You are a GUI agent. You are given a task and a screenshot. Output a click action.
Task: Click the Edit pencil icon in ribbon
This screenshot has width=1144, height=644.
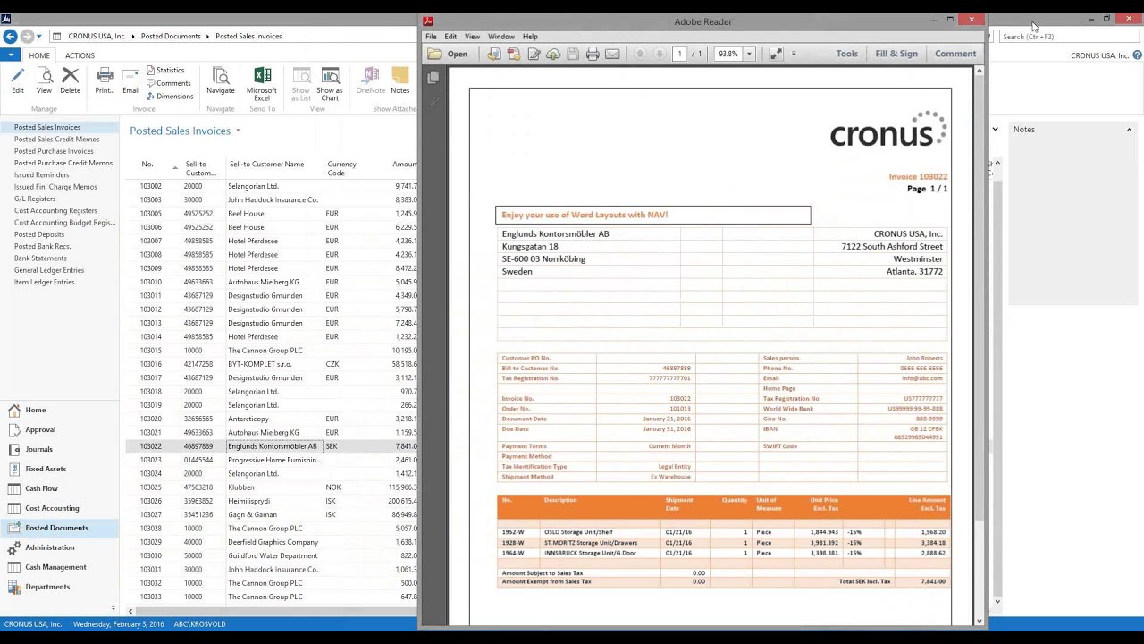tap(18, 77)
